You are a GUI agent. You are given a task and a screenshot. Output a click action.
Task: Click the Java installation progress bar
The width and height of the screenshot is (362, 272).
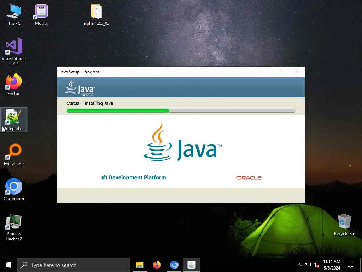tap(181, 110)
